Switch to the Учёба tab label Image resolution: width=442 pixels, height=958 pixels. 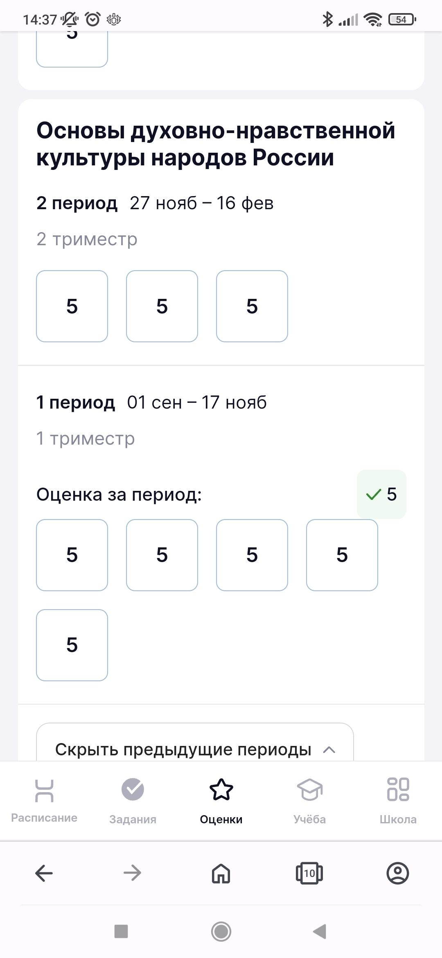click(x=309, y=819)
